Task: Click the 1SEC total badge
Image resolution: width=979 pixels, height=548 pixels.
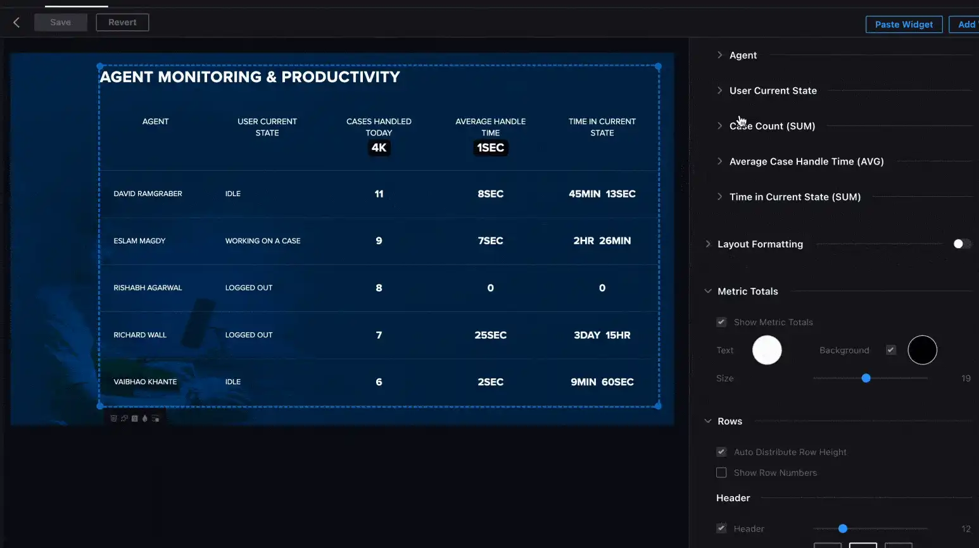Action: [491, 147]
